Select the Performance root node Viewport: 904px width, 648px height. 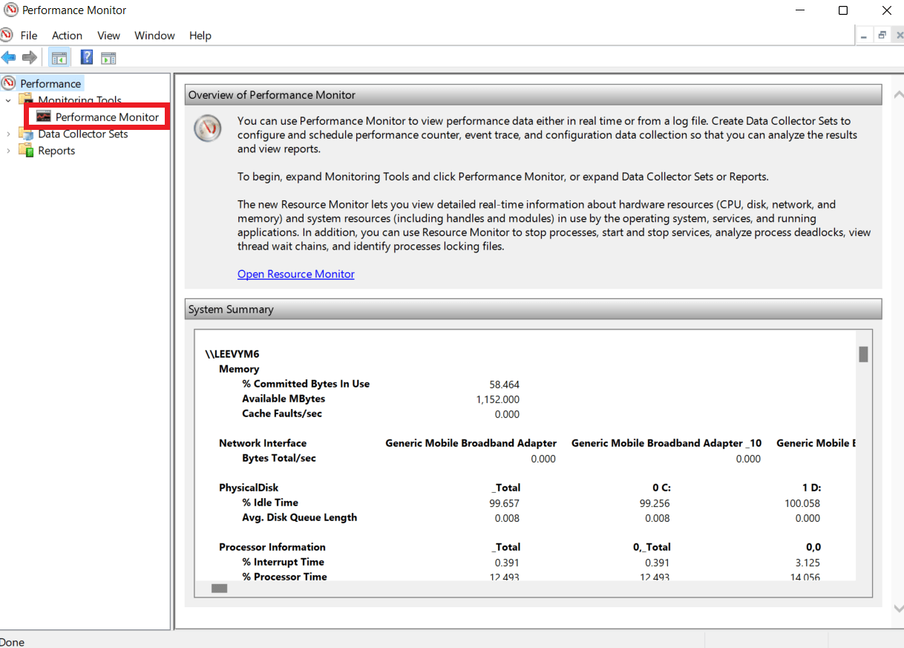(x=50, y=84)
